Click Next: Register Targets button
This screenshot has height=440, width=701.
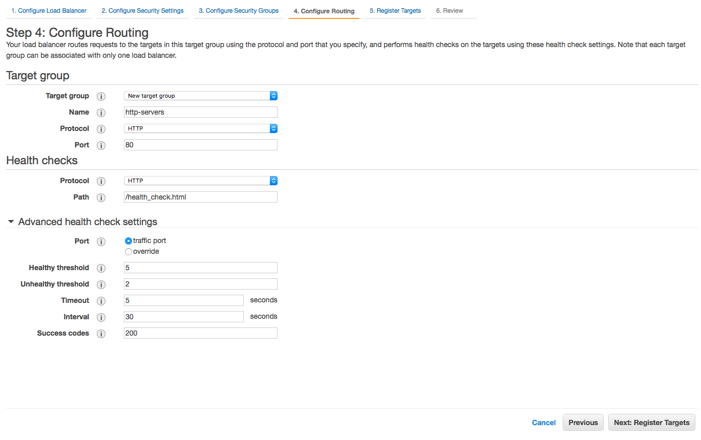(651, 423)
